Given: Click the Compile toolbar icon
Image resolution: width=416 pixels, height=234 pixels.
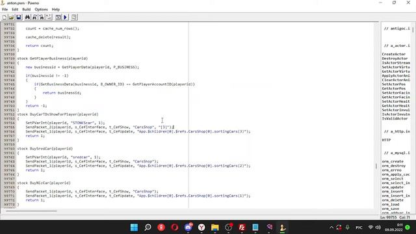Looking at the screenshot, I should point(58,18).
